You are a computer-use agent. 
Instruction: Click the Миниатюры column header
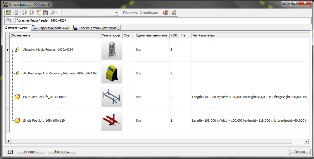112,35
